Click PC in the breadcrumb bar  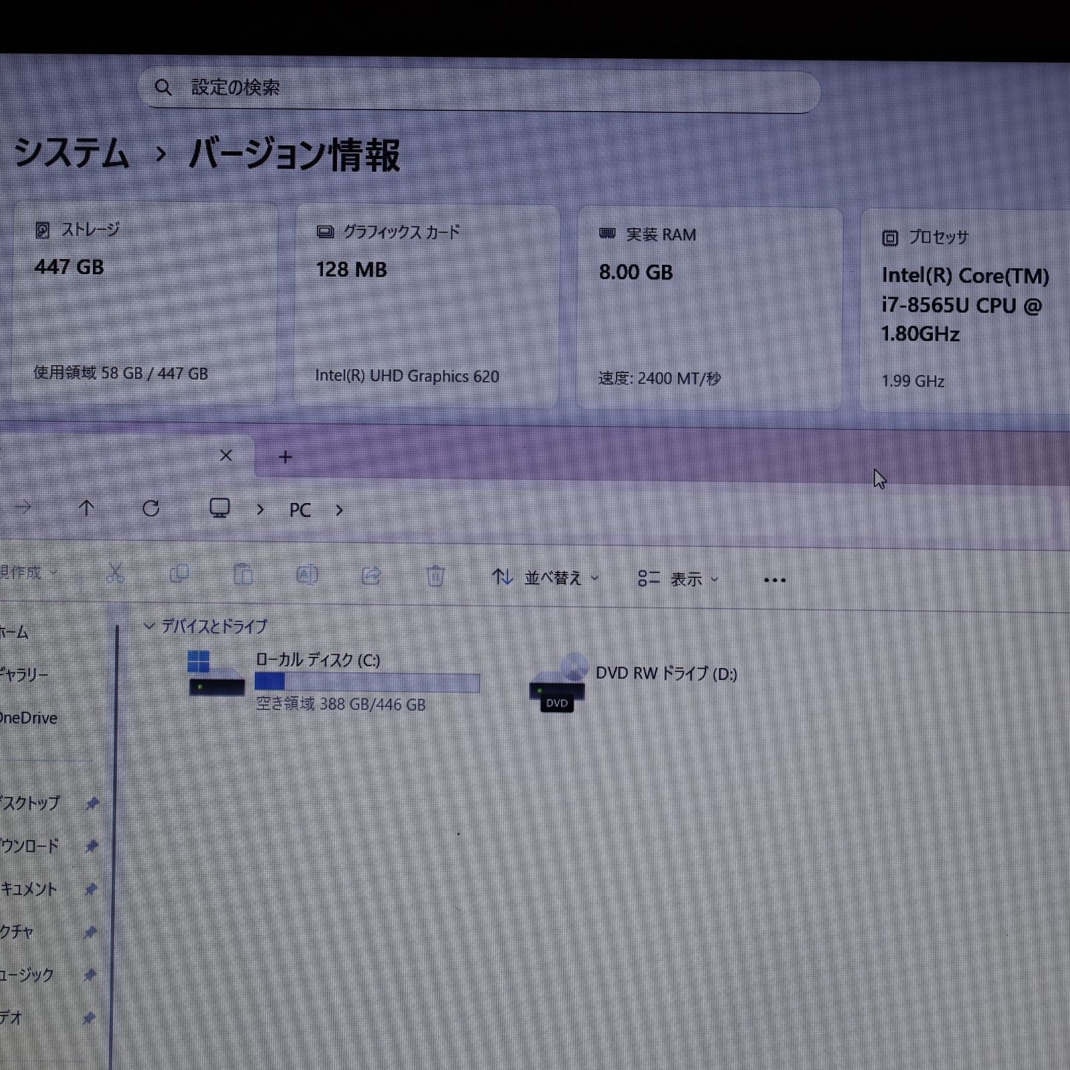coord(300,510)
